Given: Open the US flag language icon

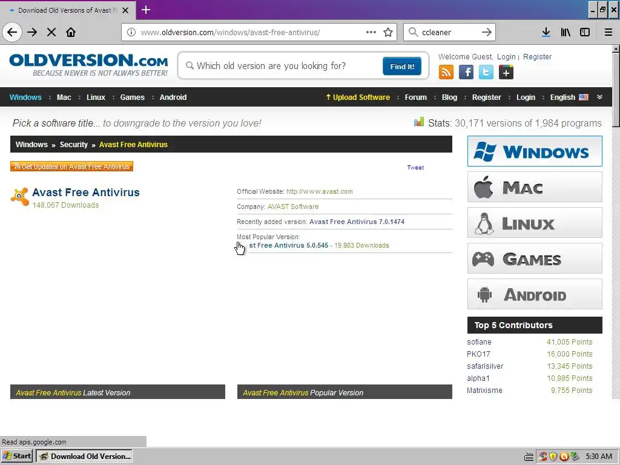Looking at the screenshot, I should 584,97.
